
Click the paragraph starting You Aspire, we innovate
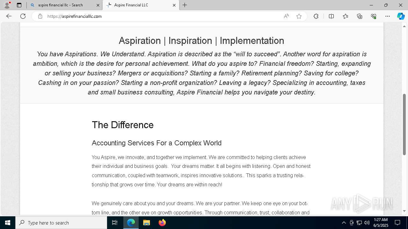[x=201, y=171]
